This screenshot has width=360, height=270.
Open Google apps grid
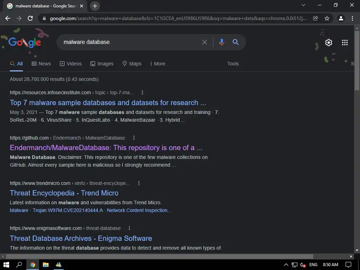click(x=345, y=43)
